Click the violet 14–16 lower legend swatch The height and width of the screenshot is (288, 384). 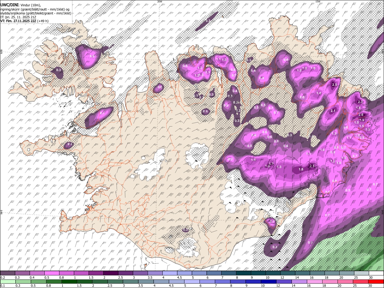click(x=299, y=281)
